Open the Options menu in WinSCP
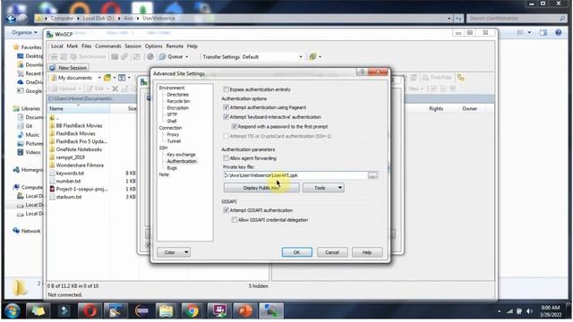Screen dimensions: 573x322 [153, 46]
